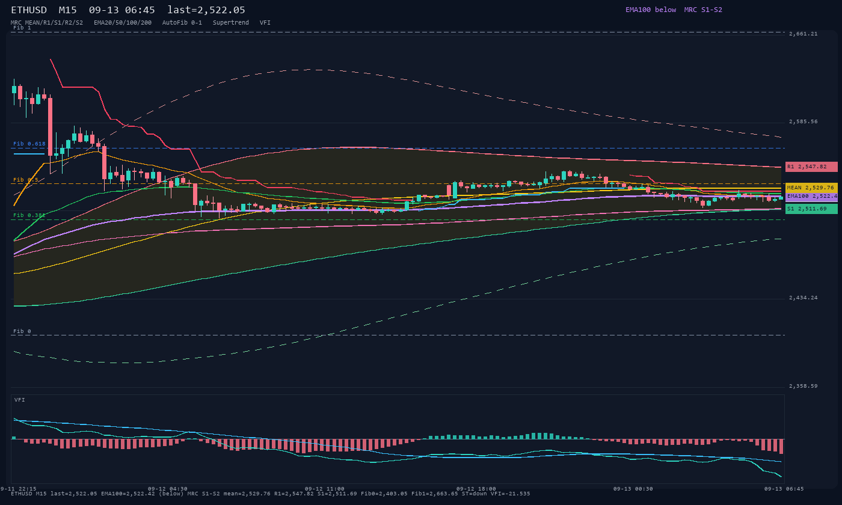This screenshot has width=842, height=505.
Task: Click the last=2,522.05 price readout
Action: tap(206, 10)
